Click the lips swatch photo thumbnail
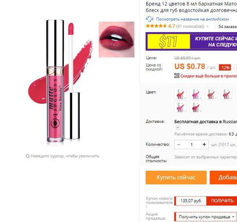The width and height of the screenshot is (237, 222). tap(117, 39)
